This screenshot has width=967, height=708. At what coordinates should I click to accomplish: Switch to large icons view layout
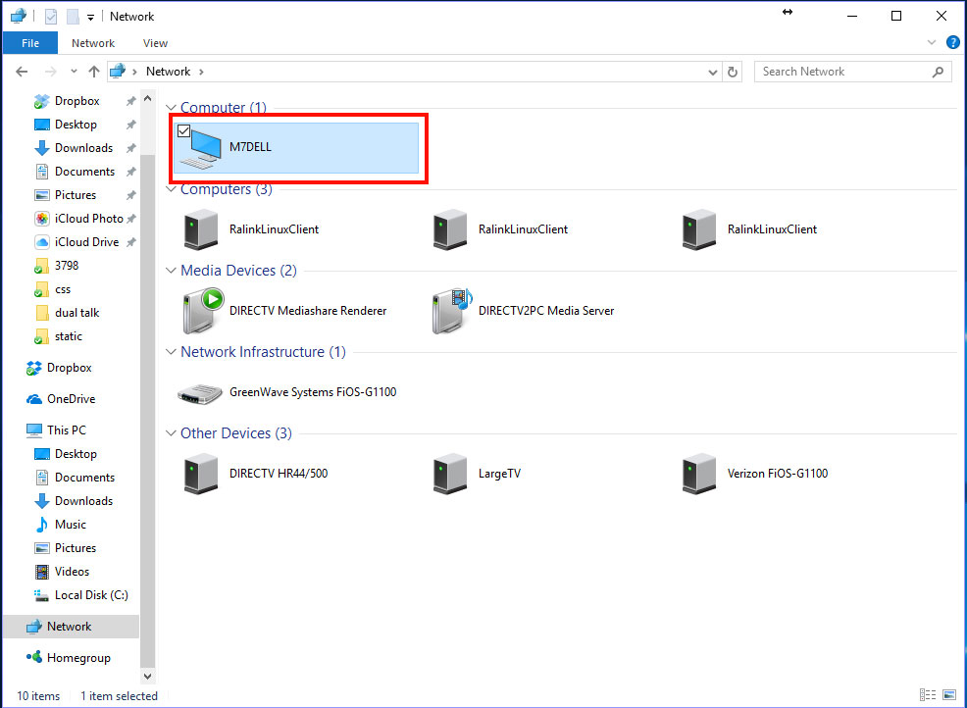point(949,695)
